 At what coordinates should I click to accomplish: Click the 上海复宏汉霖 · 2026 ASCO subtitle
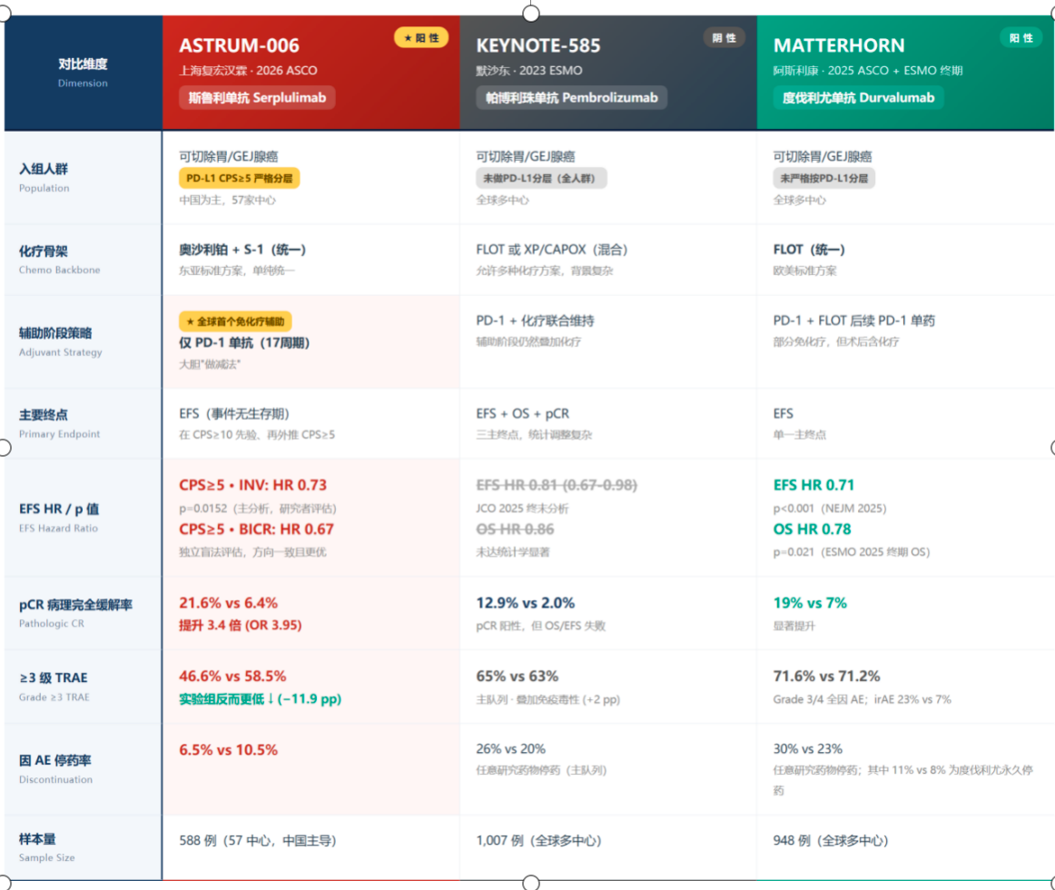click(248, 71)
